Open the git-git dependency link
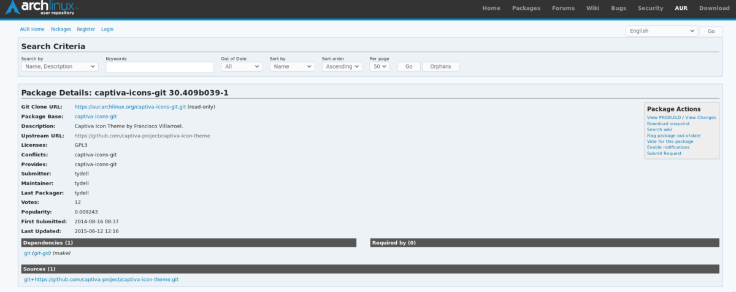 point(42,253)
